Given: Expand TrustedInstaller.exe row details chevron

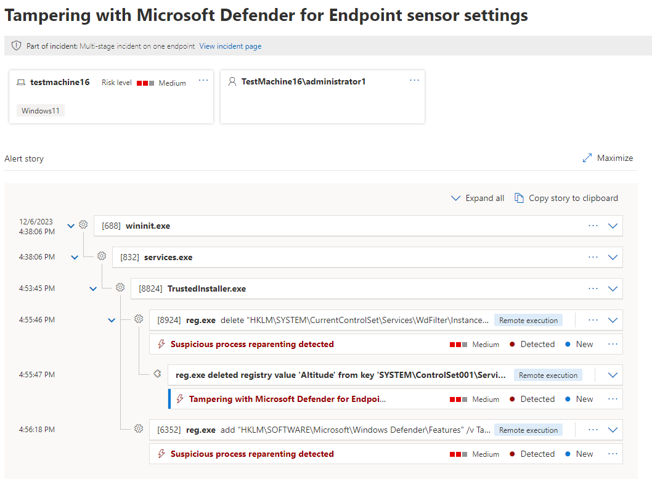Looking at the screenshot, I should [x=613, y=289].
